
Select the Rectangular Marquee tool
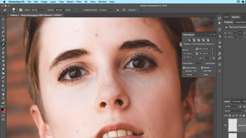click(3, 24)
